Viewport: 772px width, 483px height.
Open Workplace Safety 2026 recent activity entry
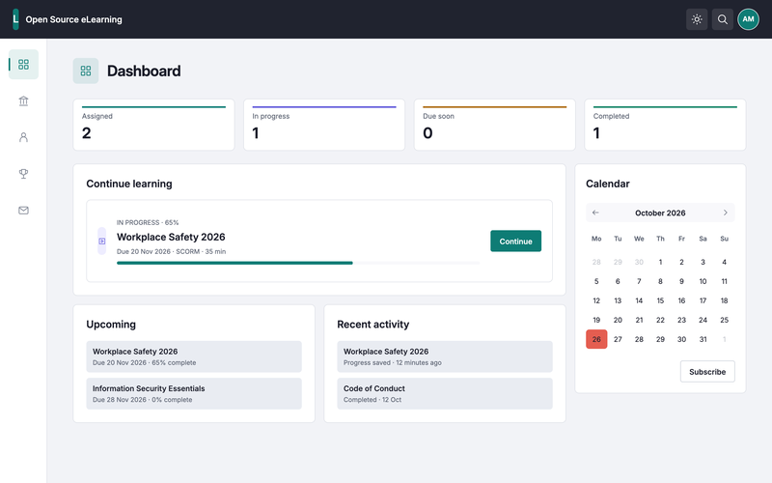(x=445, y=356)
